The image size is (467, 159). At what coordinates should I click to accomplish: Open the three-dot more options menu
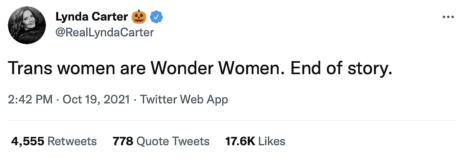pyautogui.click(x=448, y=17)
